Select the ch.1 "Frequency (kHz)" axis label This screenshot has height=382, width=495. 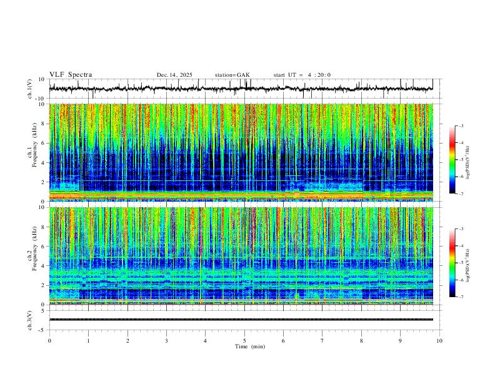coord(34,145)
